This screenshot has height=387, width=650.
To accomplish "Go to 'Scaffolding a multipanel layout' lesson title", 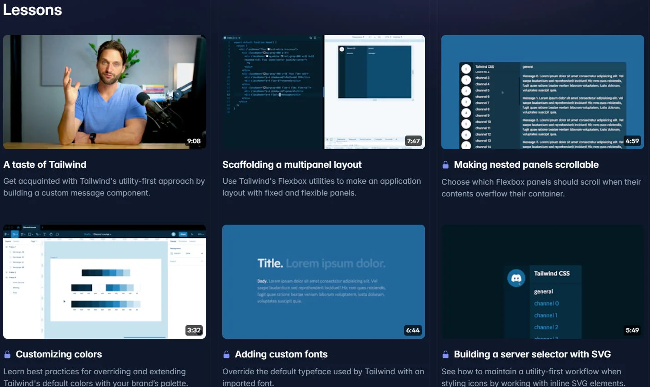I will pos(292,165).
